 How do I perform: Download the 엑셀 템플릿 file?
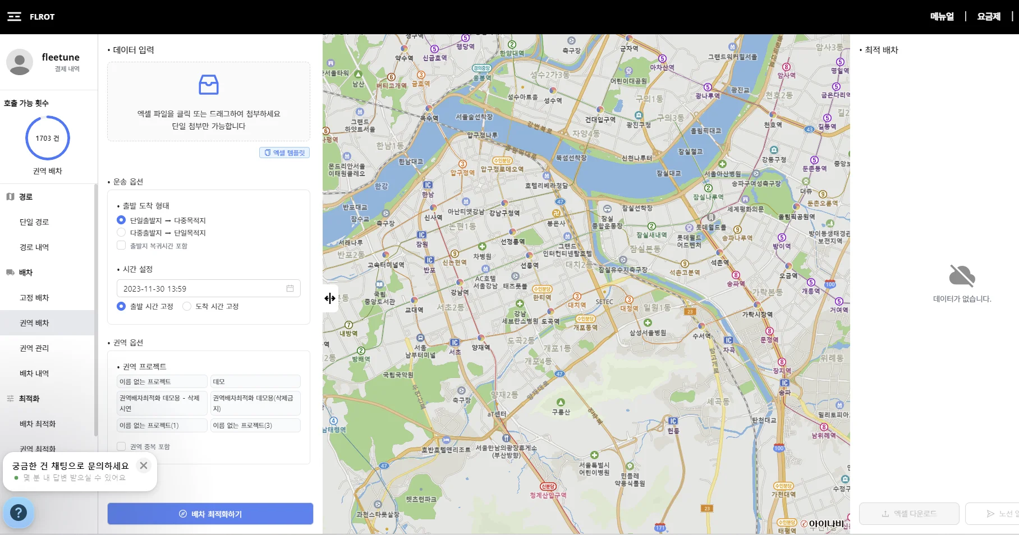(284, 153)
